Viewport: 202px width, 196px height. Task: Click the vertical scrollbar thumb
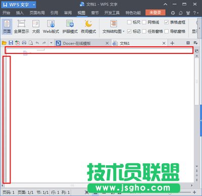click(196, 81)
